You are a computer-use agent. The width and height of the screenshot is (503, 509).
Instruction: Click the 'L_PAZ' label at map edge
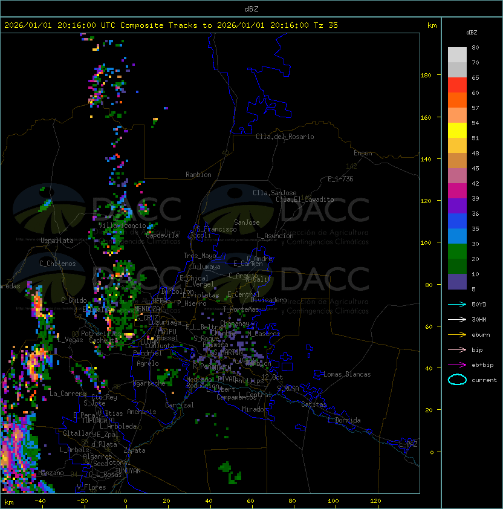coord(408,444)
